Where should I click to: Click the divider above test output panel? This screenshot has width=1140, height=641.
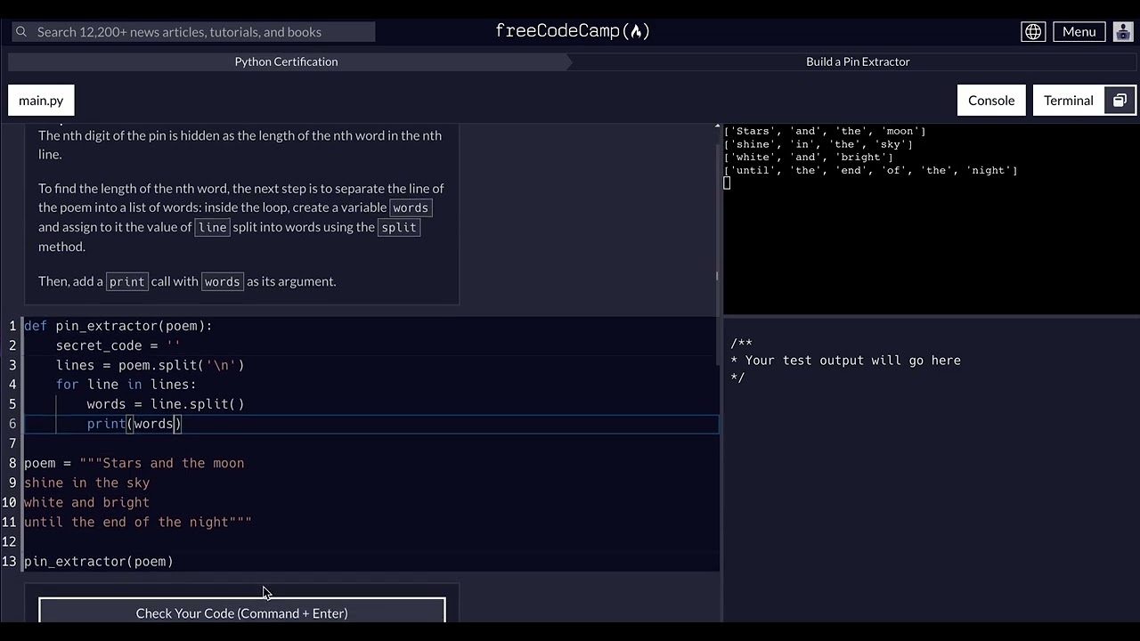[931, 316]
